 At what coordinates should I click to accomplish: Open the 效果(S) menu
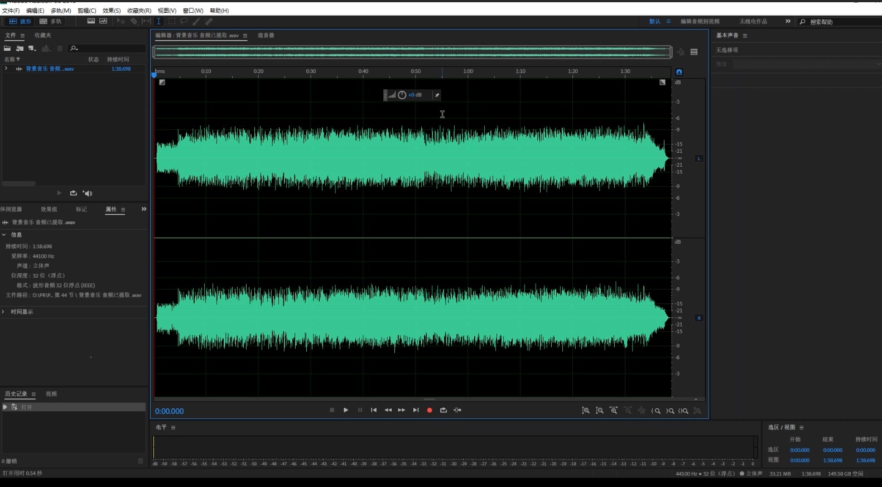[x=112, y=11]
